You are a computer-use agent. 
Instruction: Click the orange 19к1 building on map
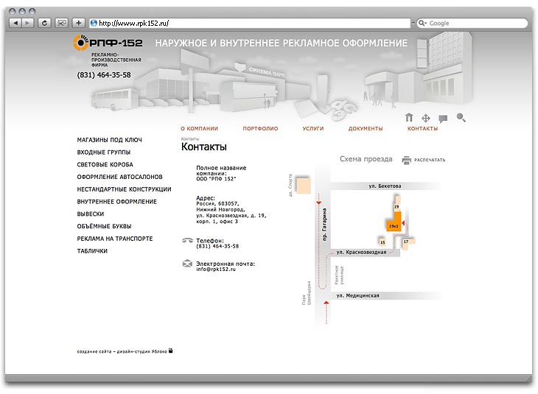coord(394,222)
